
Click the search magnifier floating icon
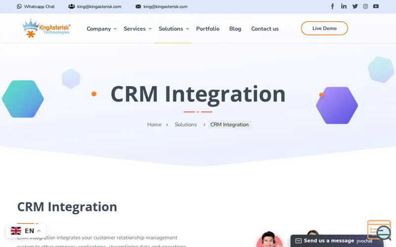click(383, 232)
